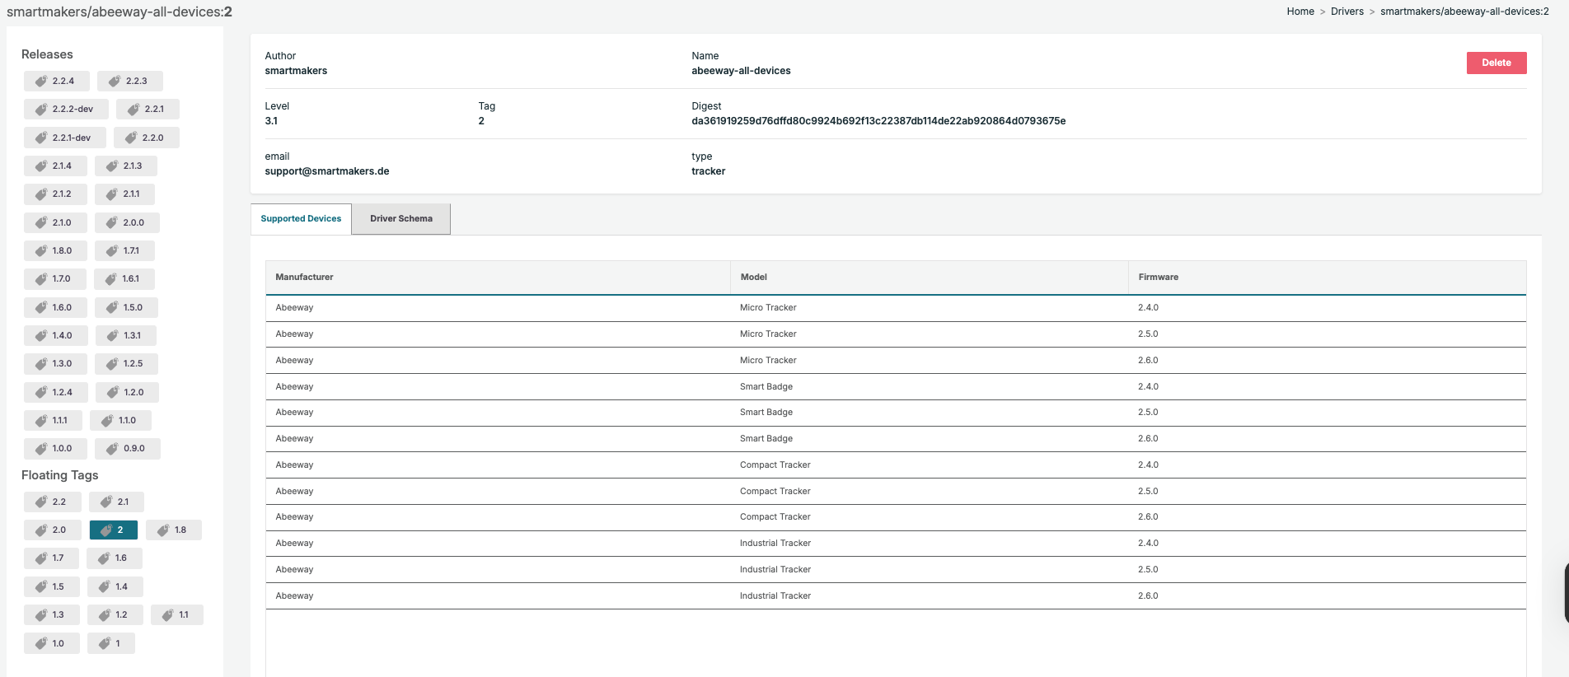
Task: Click the tag icon for release 1.2.5
Action: click(112, 363)
